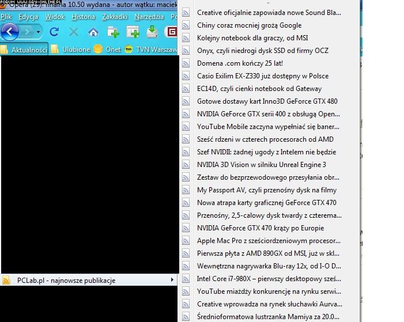Viewport: 404px width, 322px height.
Task: Click the new tab folder-plus icon
Action: (x=113, y=32)
